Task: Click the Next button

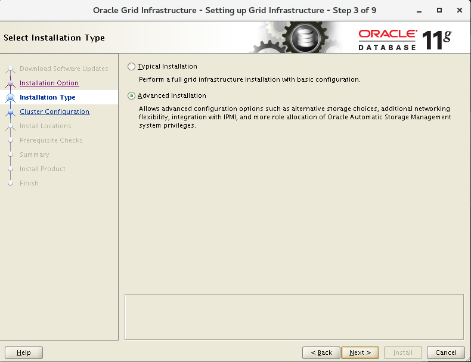Action: (360, 352)
